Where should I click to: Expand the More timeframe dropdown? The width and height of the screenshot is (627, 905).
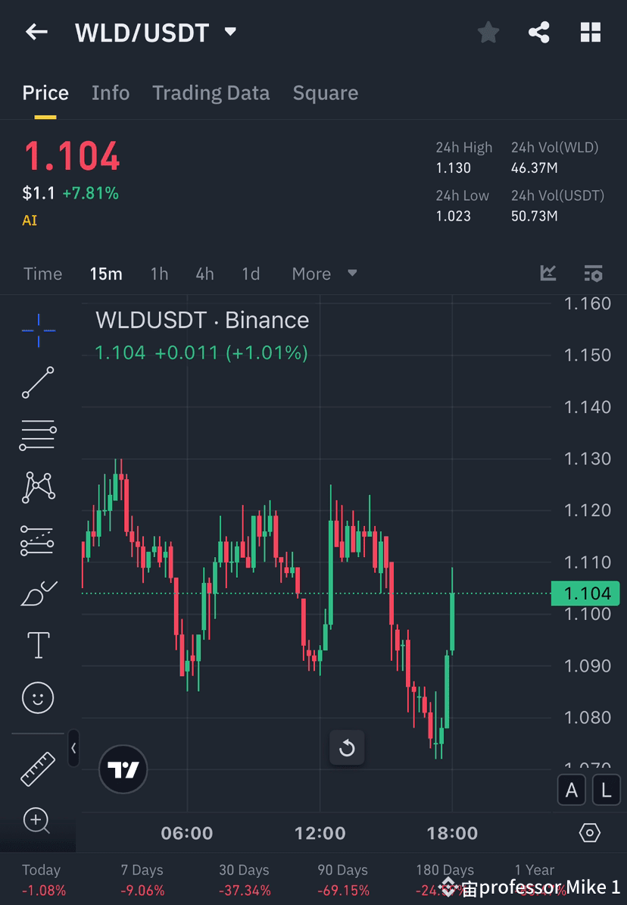[324, 274]
